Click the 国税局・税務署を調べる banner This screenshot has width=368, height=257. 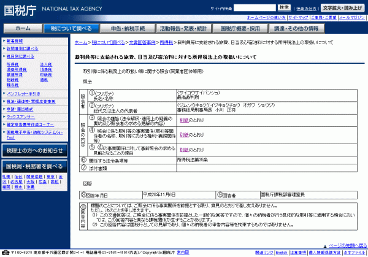coord(34,166)
